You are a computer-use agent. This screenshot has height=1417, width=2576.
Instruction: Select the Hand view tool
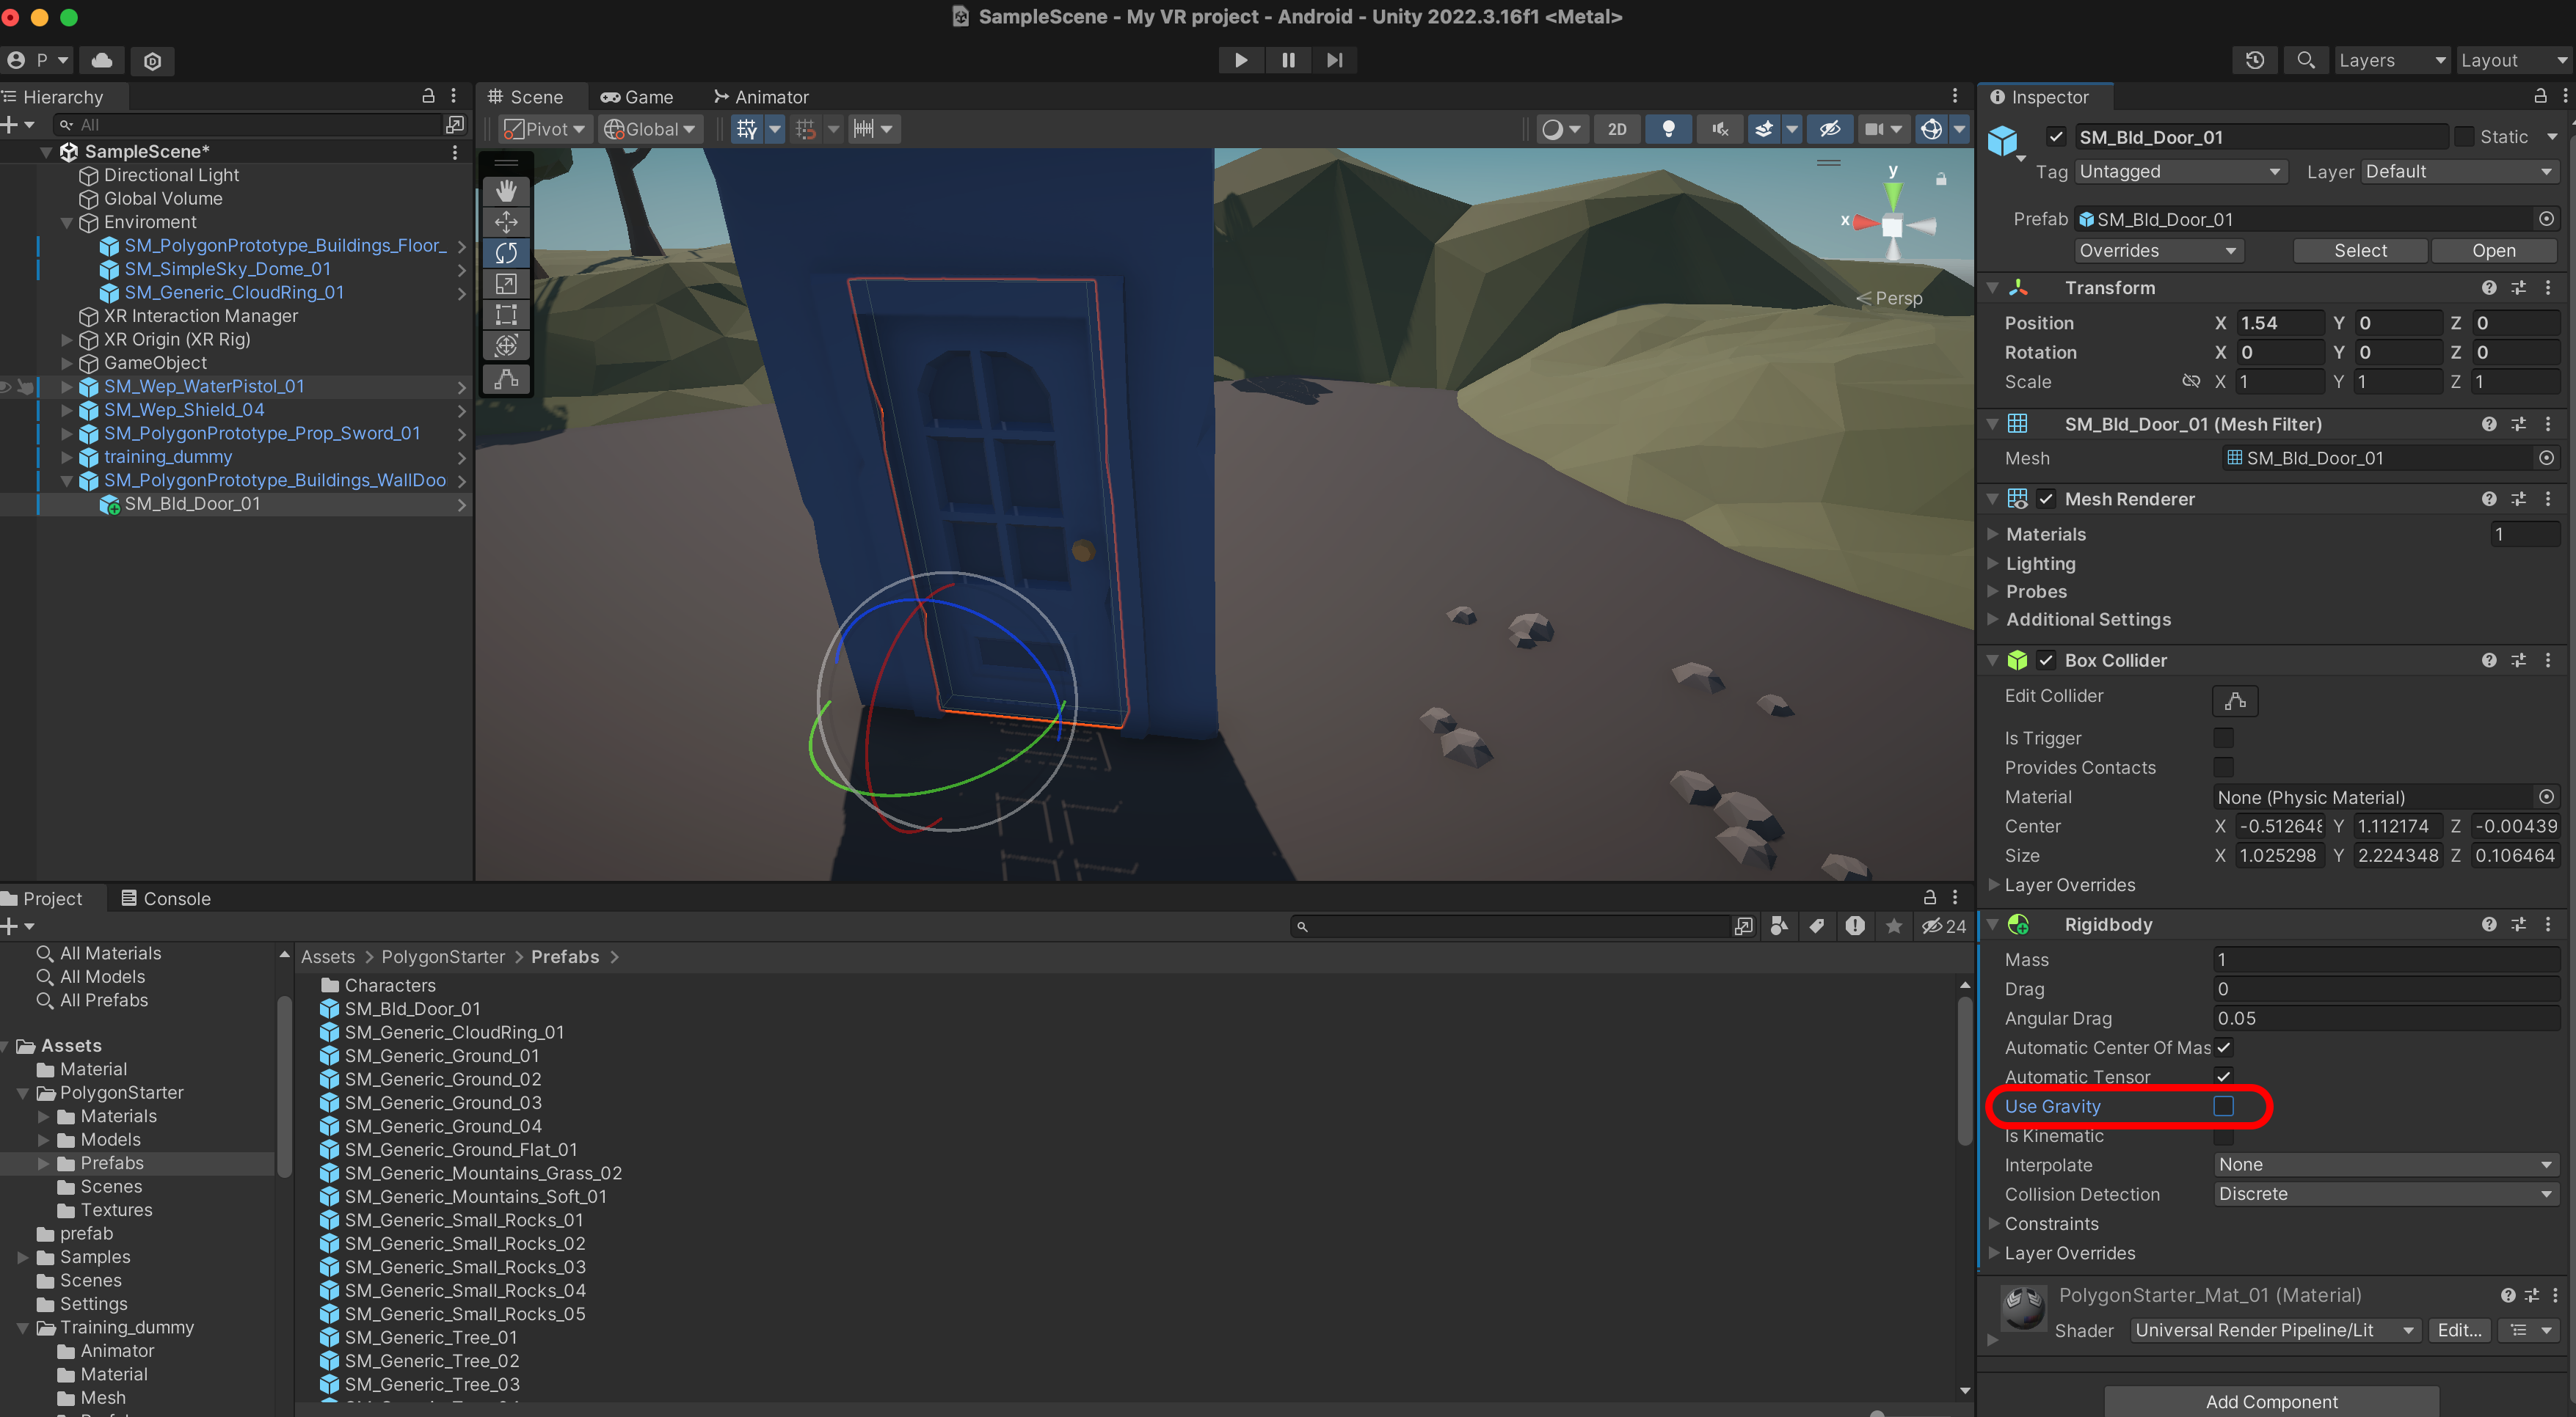tap(506, 190)
